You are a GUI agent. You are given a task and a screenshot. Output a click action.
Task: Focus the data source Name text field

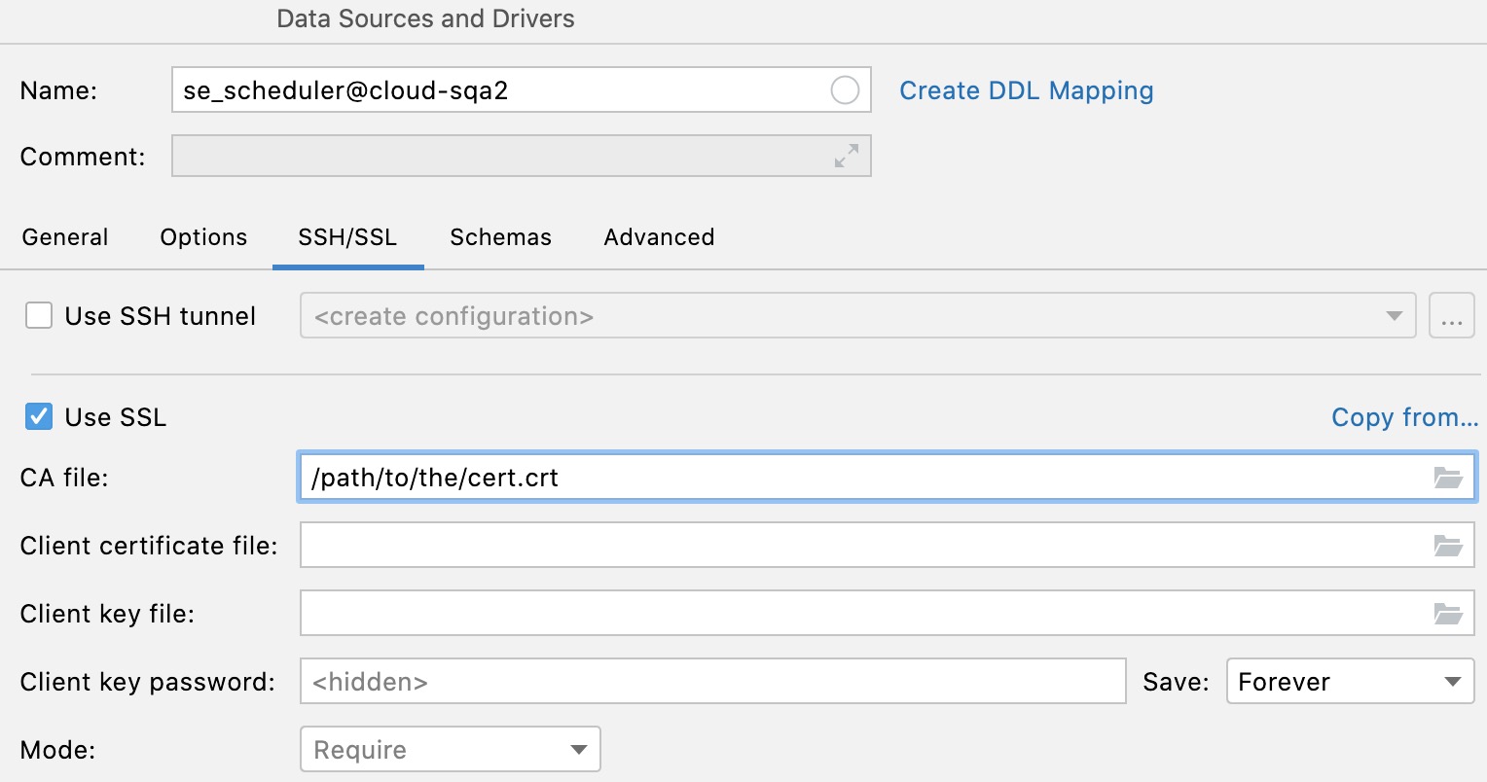coord(496,90)
